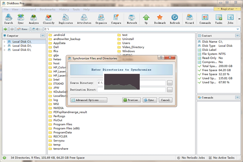Open the Computer panel dropdown

click(43, 36)
